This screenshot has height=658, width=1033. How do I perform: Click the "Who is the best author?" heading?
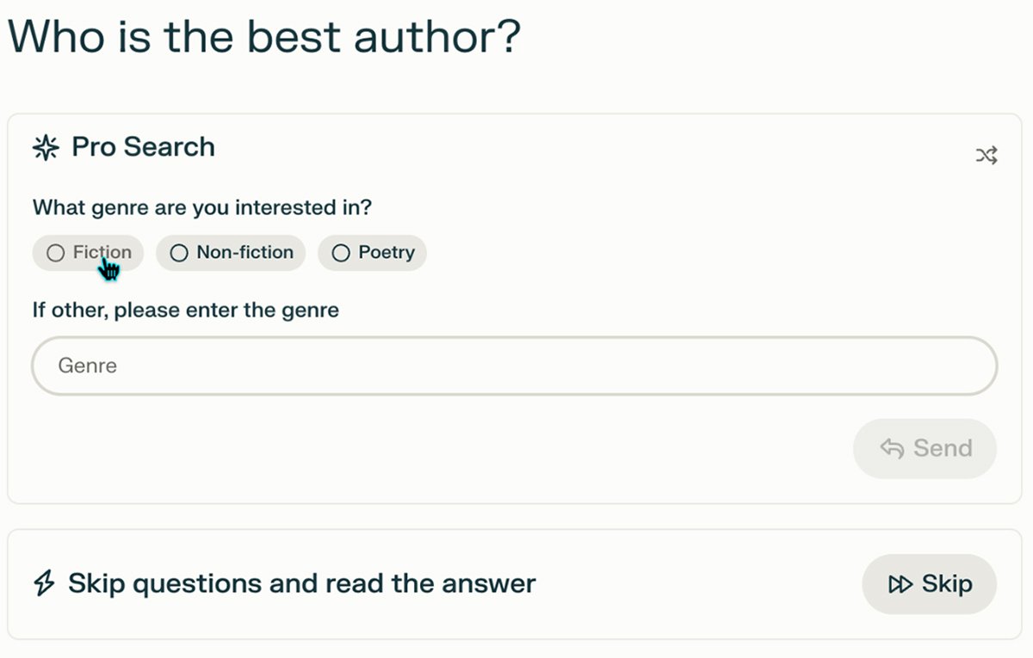click(264, 38)
